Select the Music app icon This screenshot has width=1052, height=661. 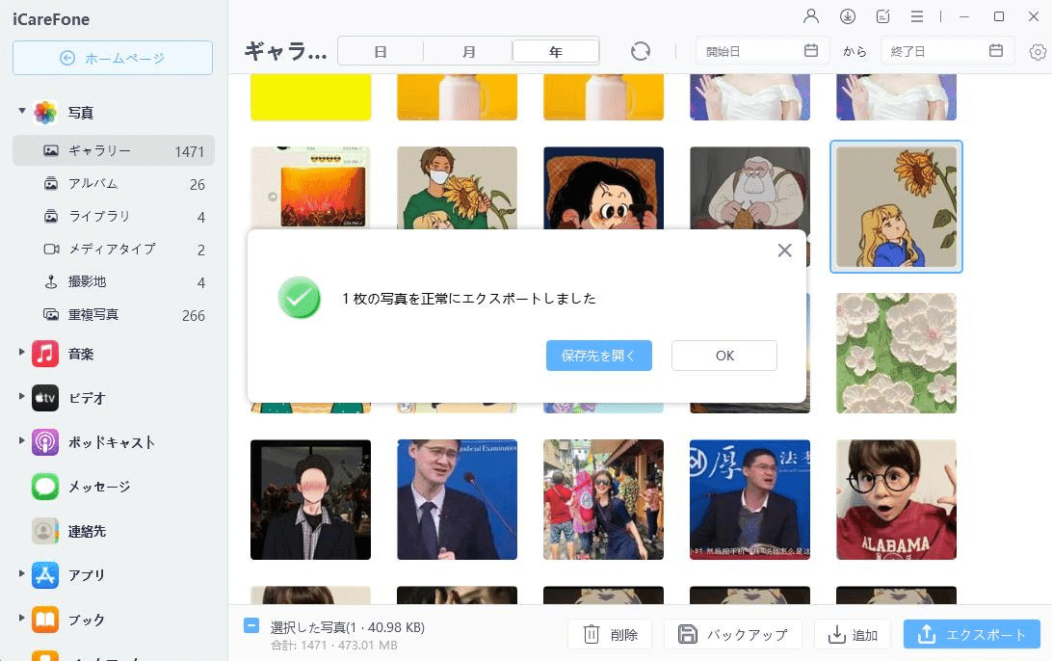tap(45, 354)
